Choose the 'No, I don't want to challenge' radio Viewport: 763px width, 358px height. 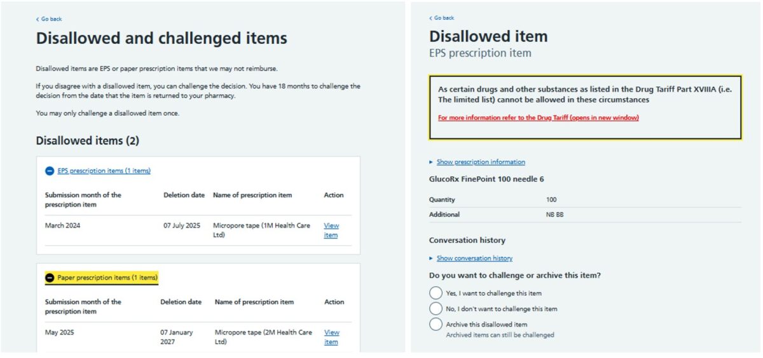[436, 308]
